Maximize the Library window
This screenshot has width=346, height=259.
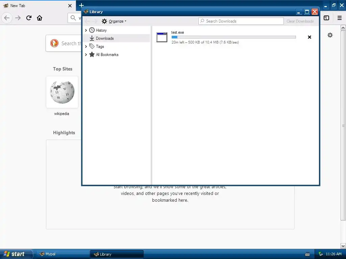click(x=307, y=12)
